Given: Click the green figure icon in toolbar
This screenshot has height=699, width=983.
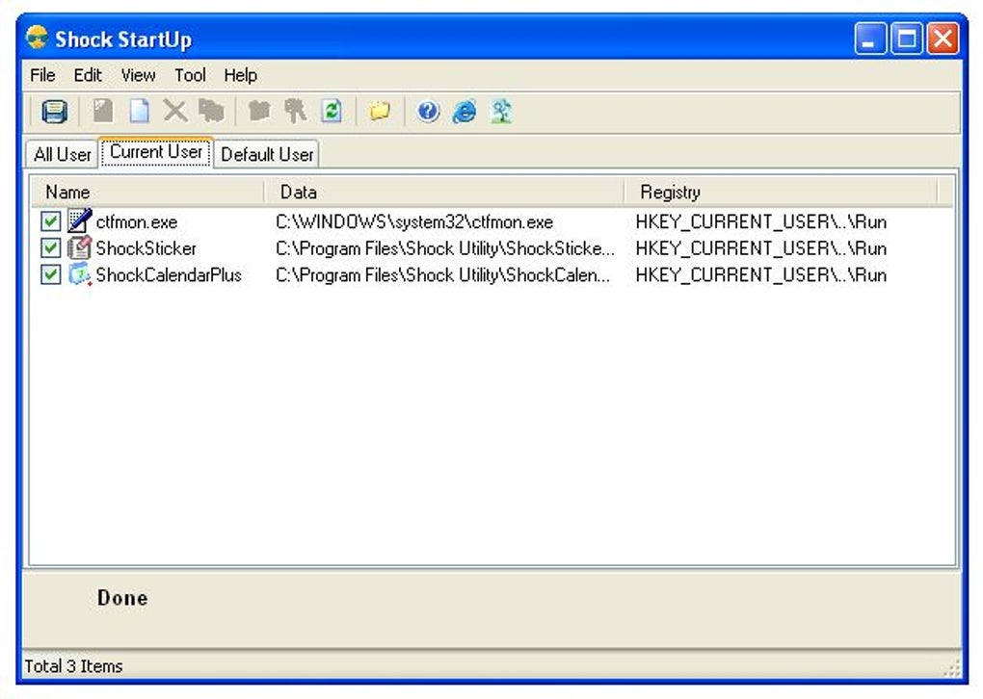Looking at the screenshot, I should (501, 112).
